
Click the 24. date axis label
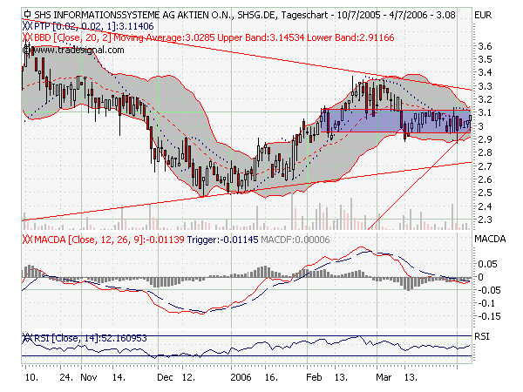tap(66, 377)
